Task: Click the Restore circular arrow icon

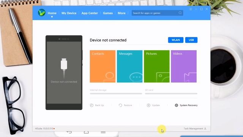Action: [120, 105]
